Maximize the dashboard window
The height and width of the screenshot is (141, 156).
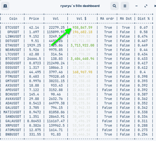pyautogui.click(x=146, y=6)
